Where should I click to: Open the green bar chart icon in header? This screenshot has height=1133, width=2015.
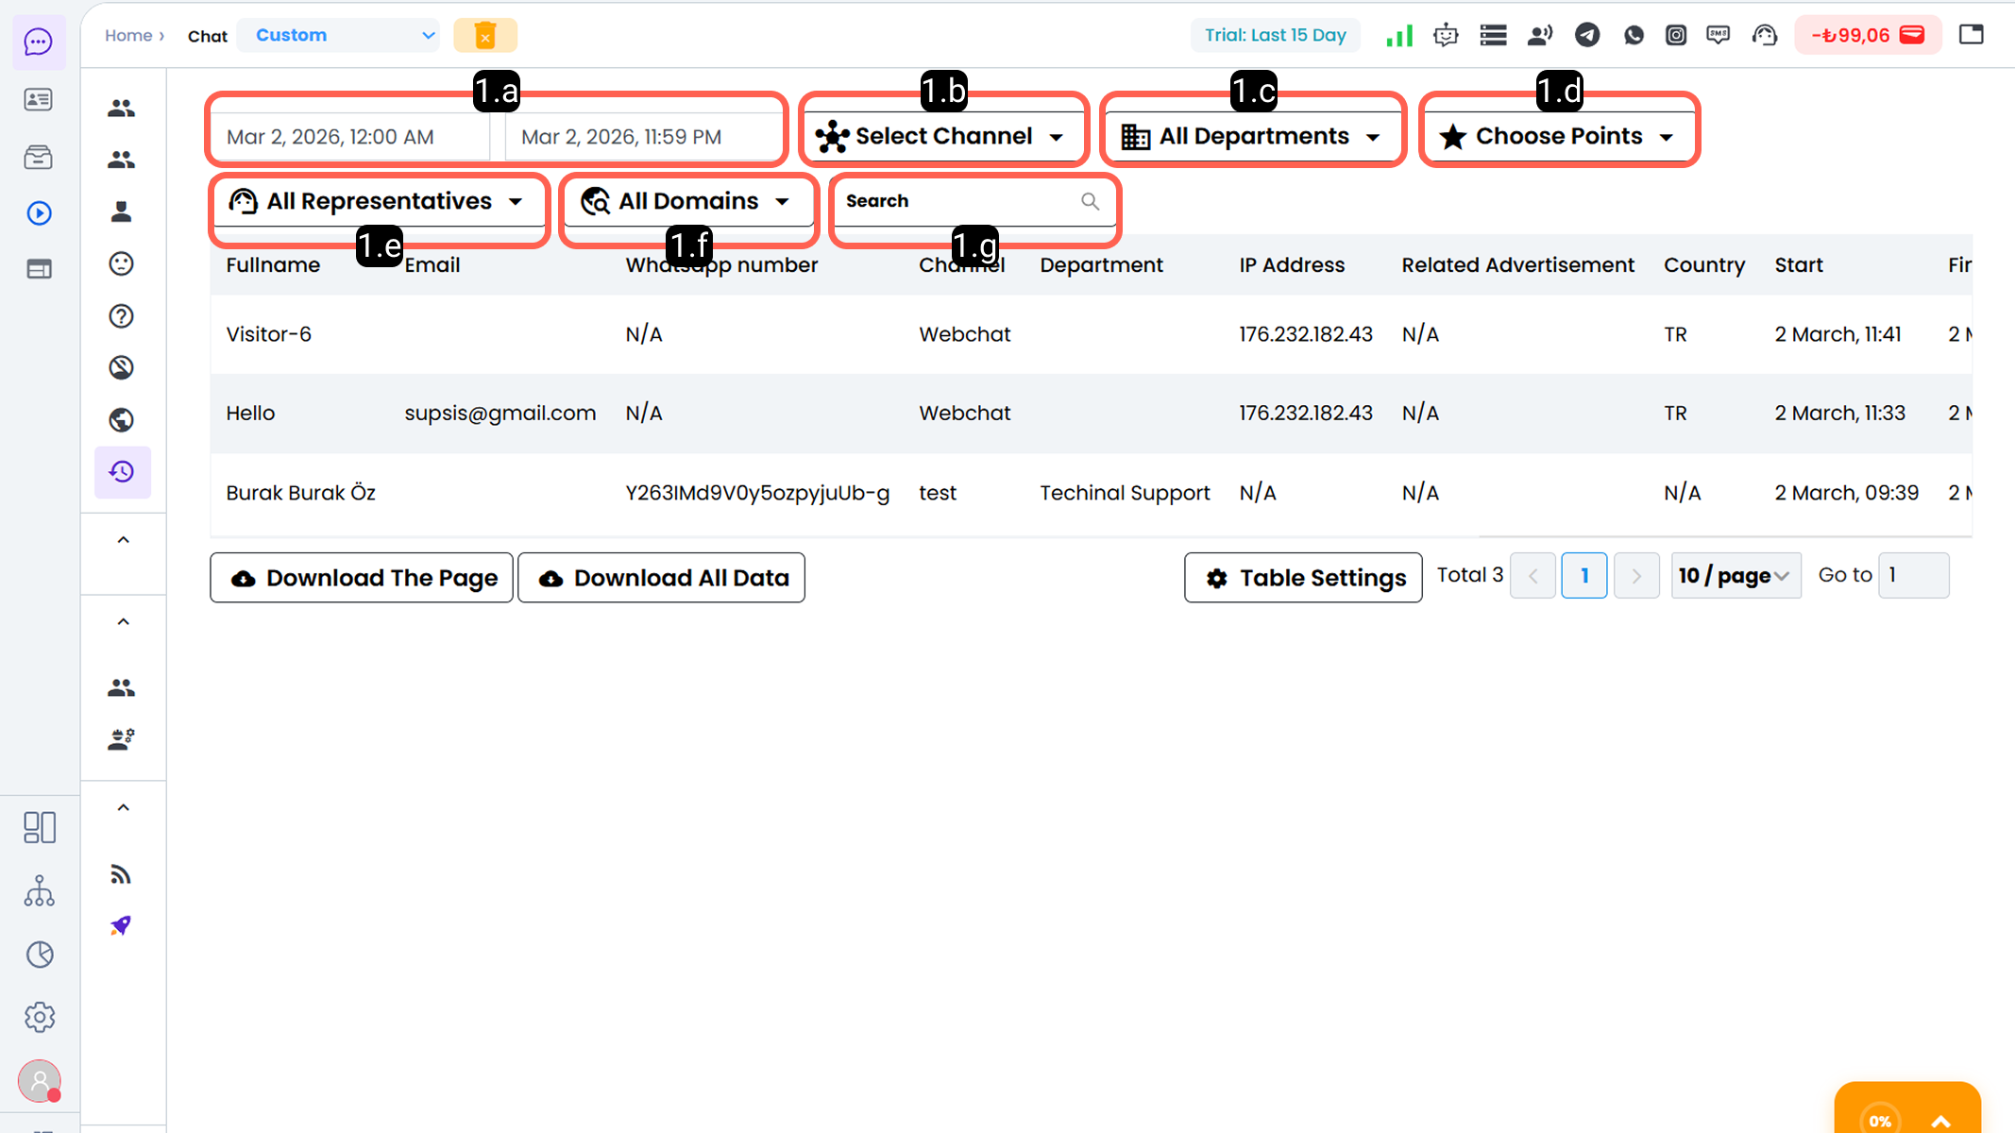pyautogui.click(x=1399, y=36)
